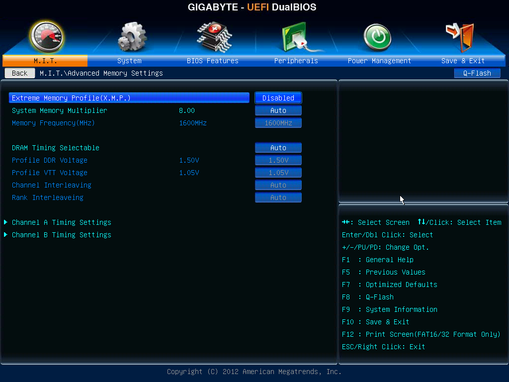Click the Save & Exit door icon
Screen dimensions: 509x382
click(x=460, y=37)
